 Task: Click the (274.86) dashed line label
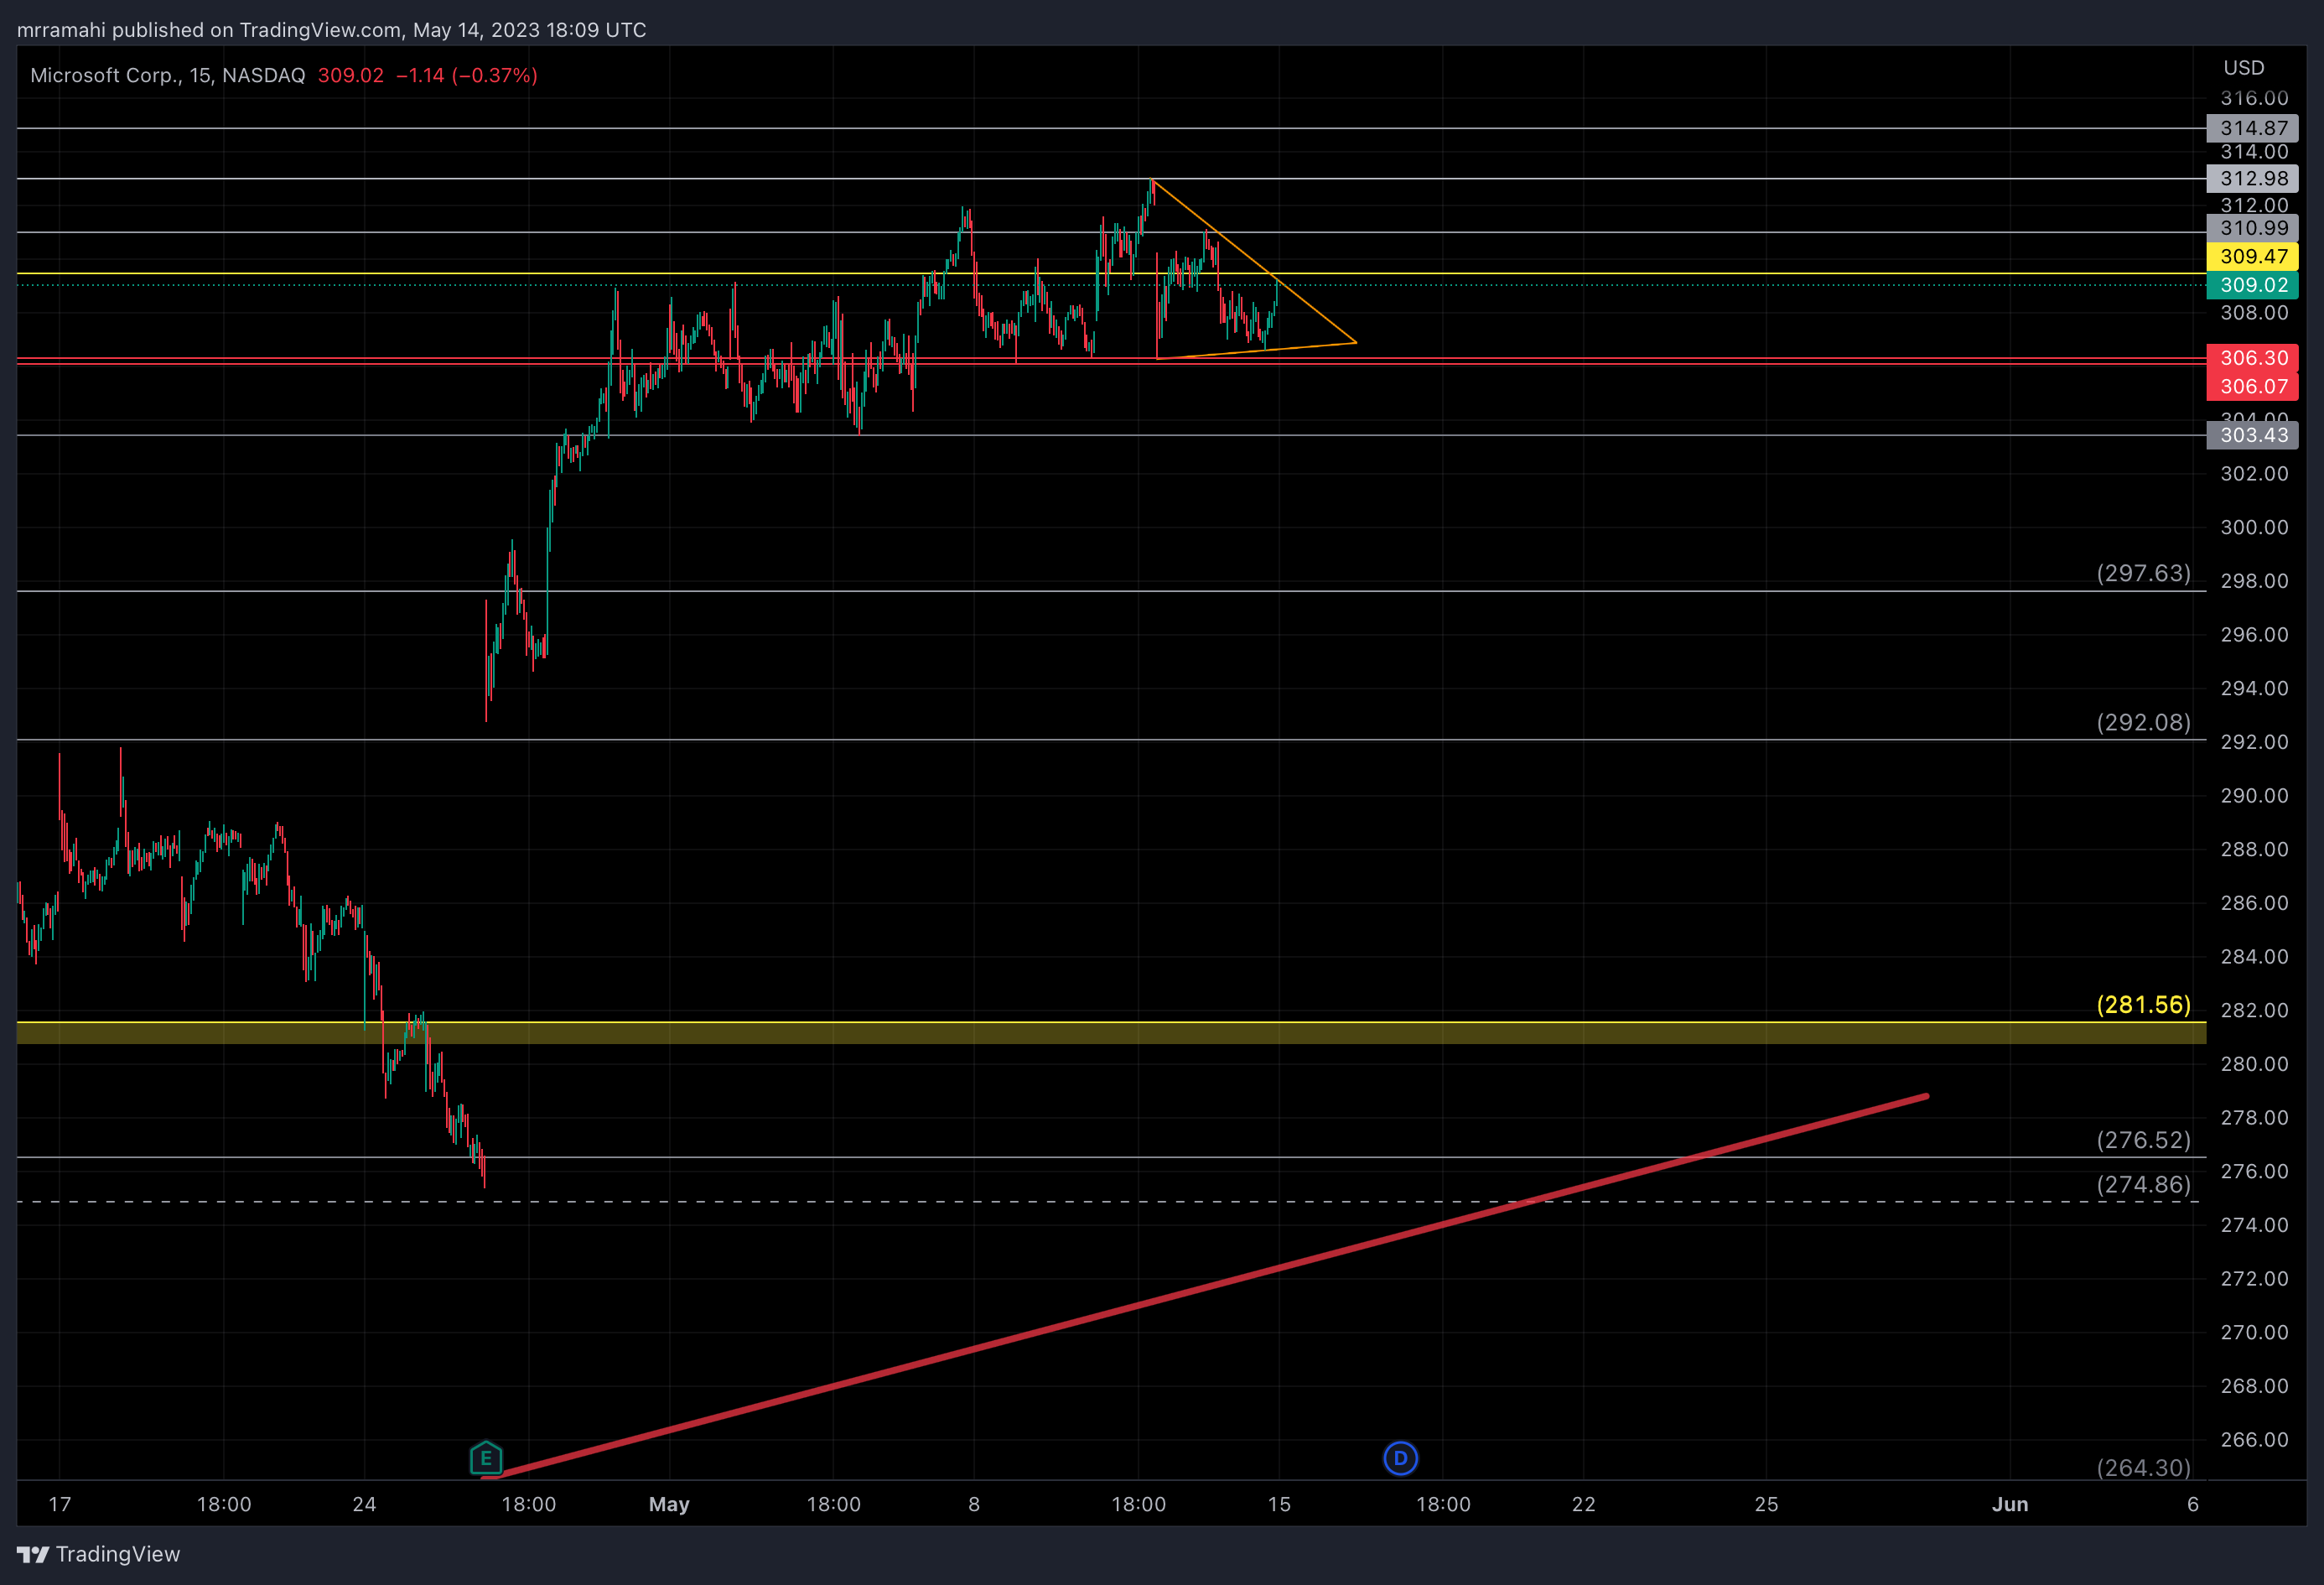tap(2143, 1185)
